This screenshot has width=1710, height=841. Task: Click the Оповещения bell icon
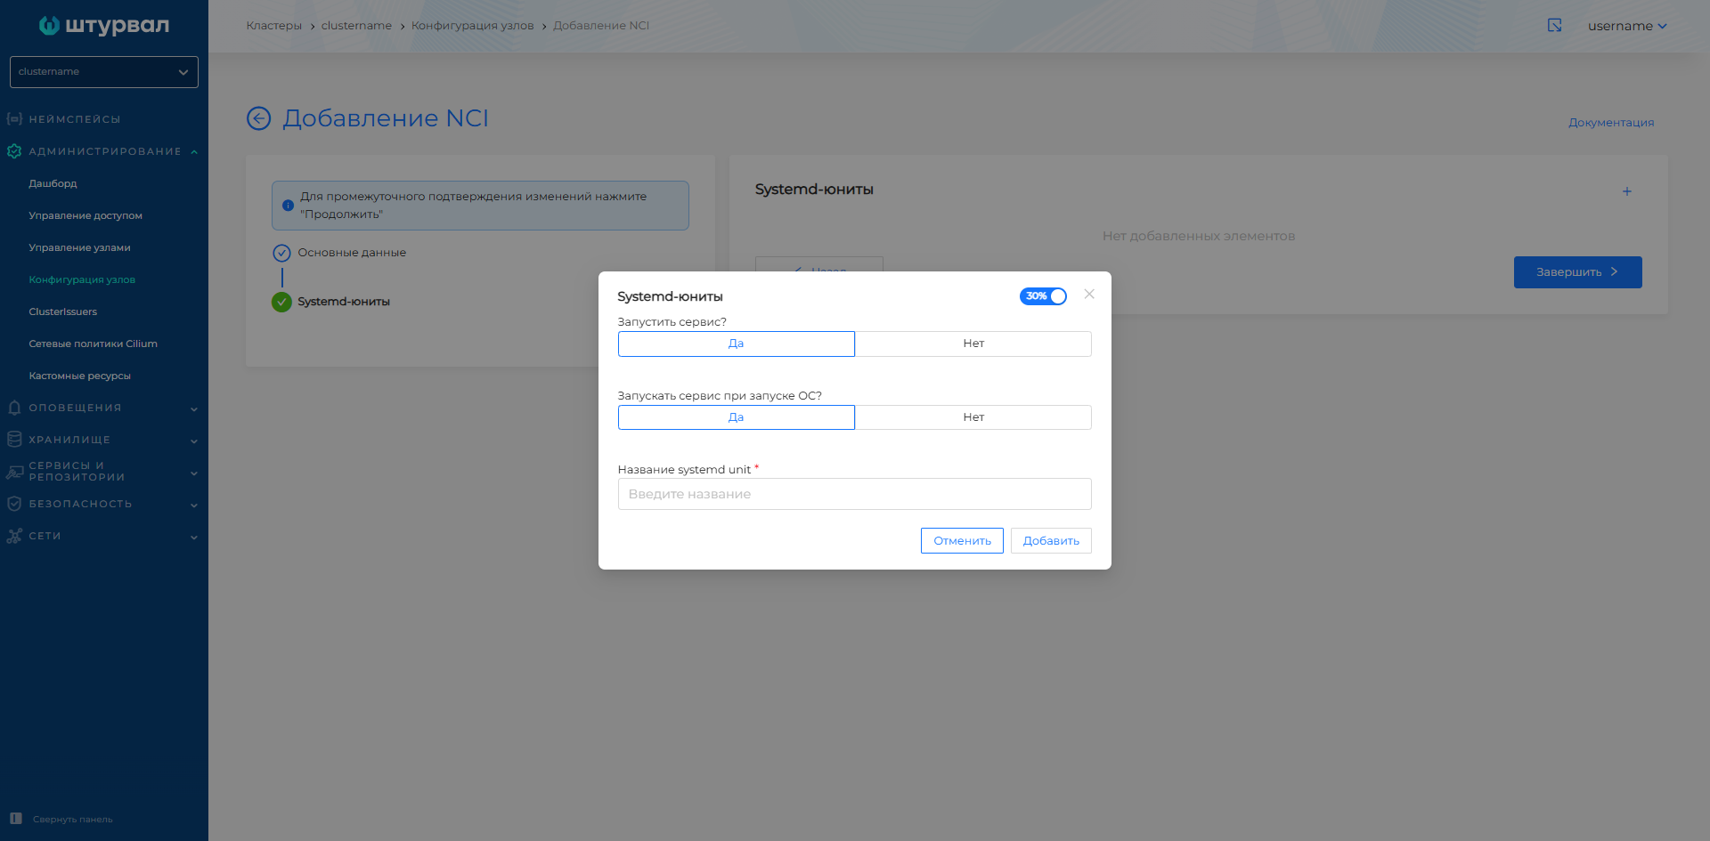pyautogui.click(x=14, y=408)
